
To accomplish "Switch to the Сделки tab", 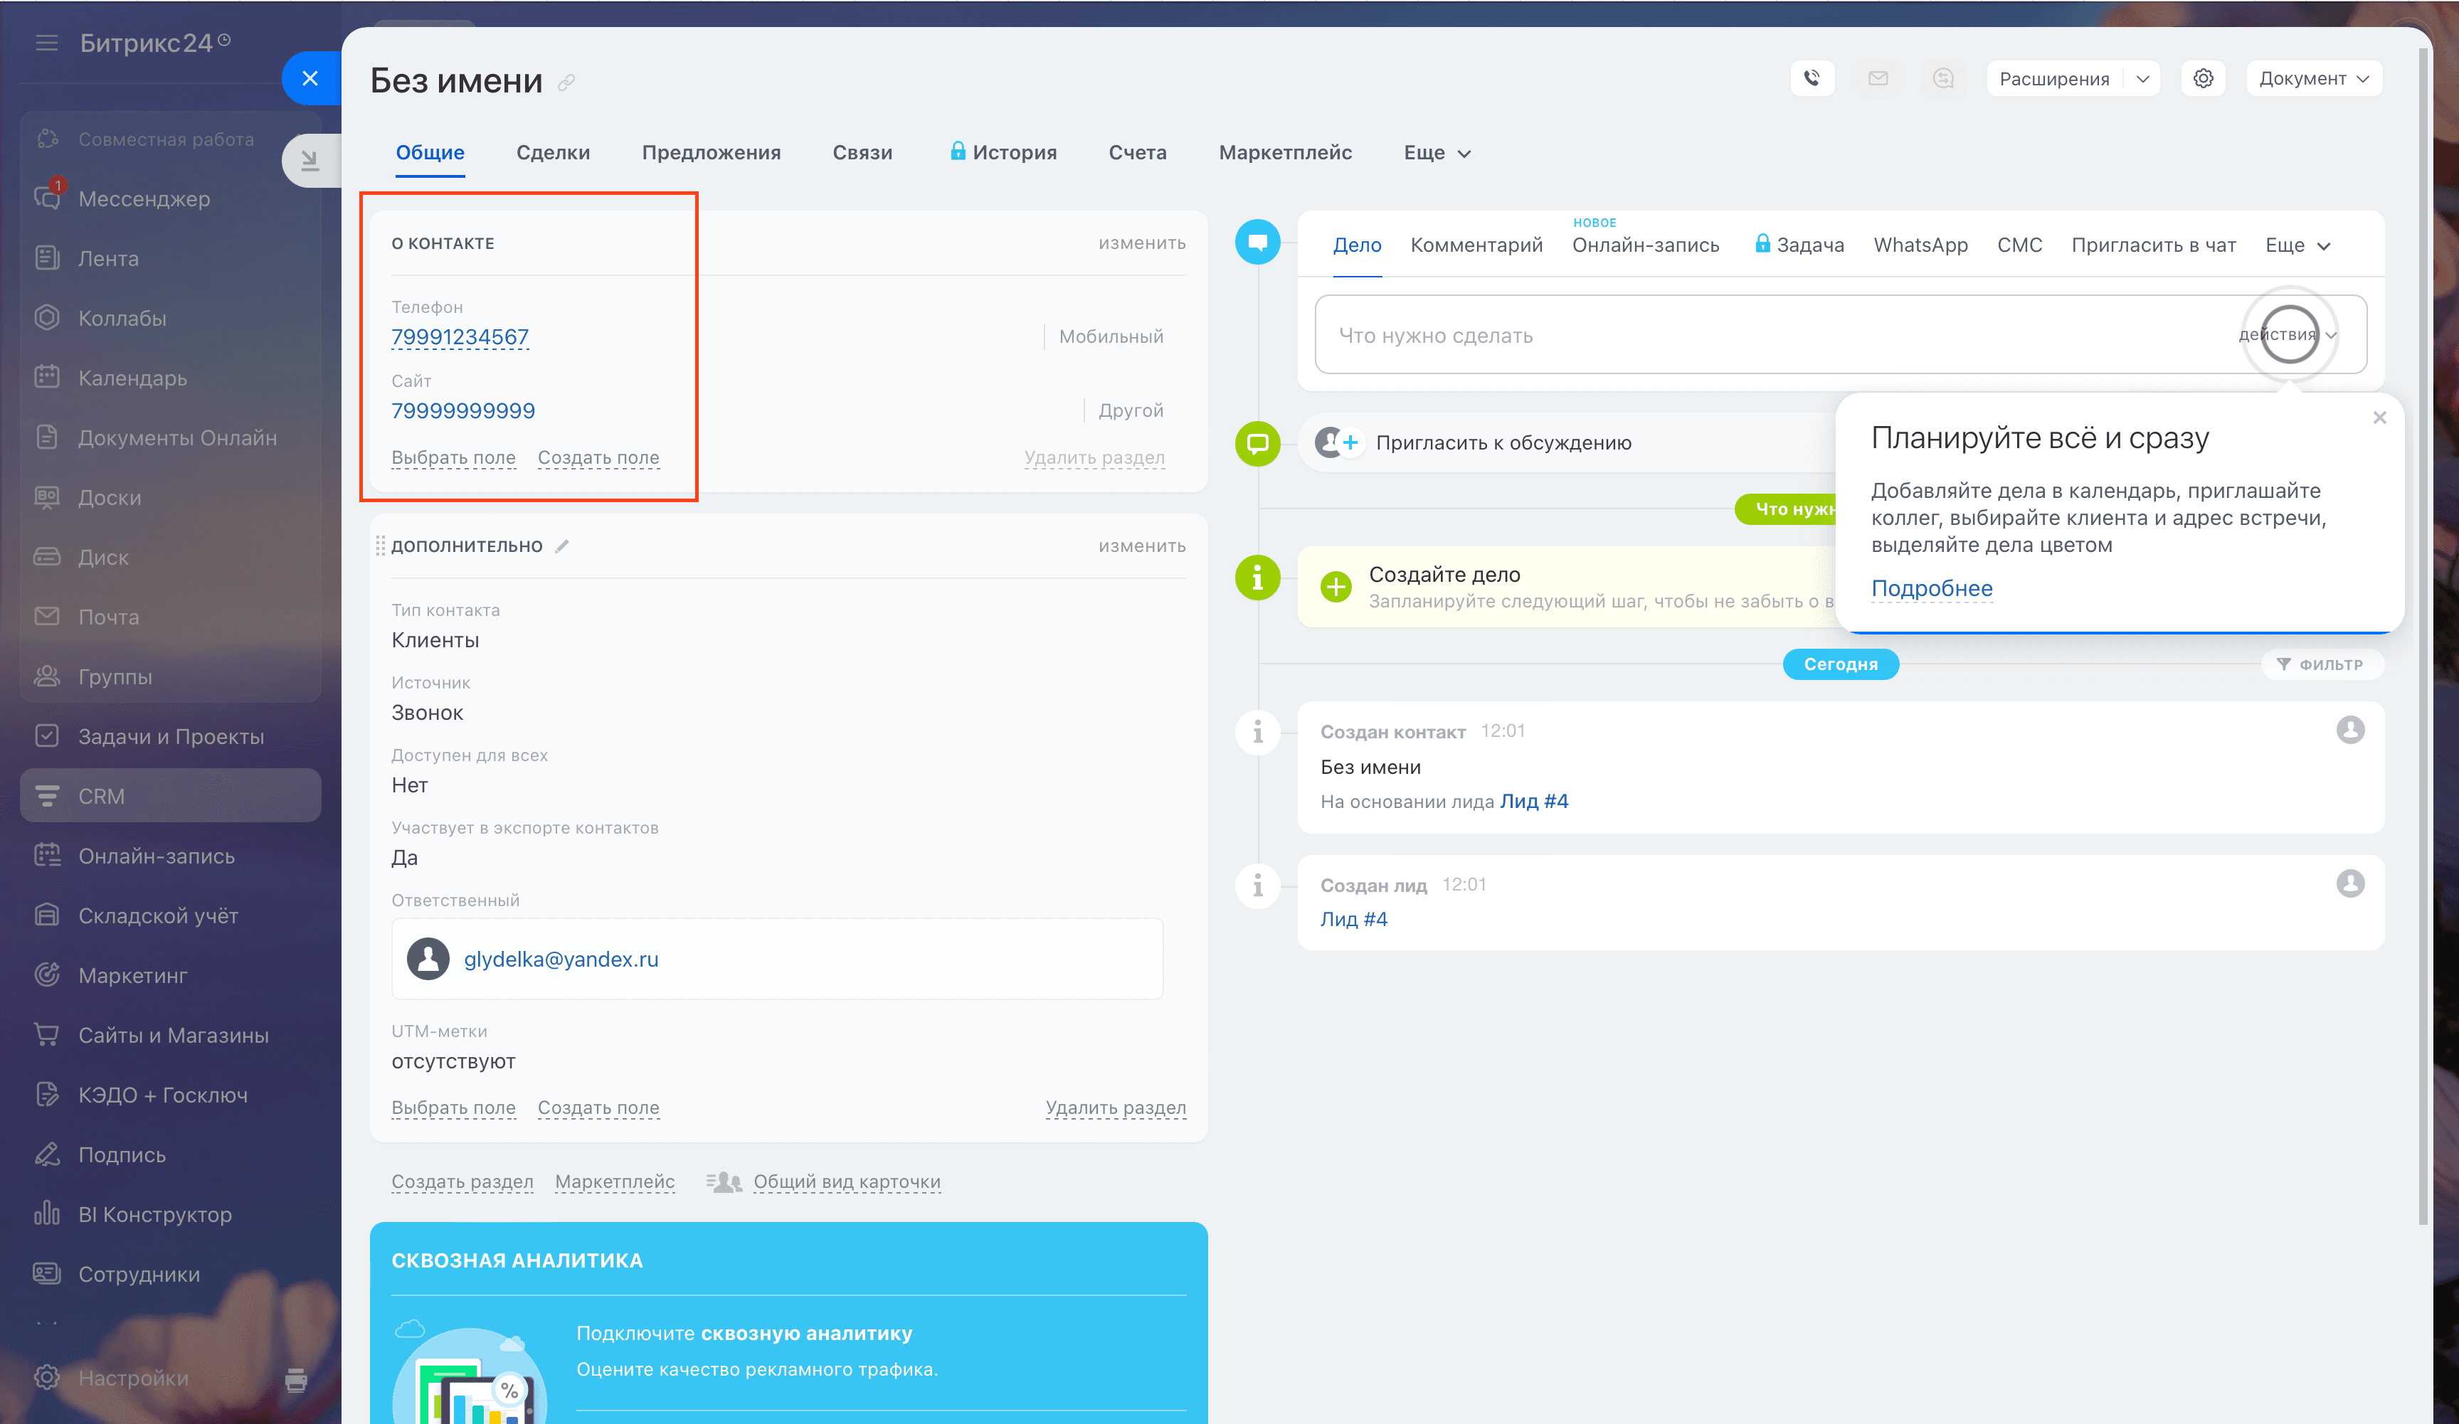I will click(x=552, y=153).
